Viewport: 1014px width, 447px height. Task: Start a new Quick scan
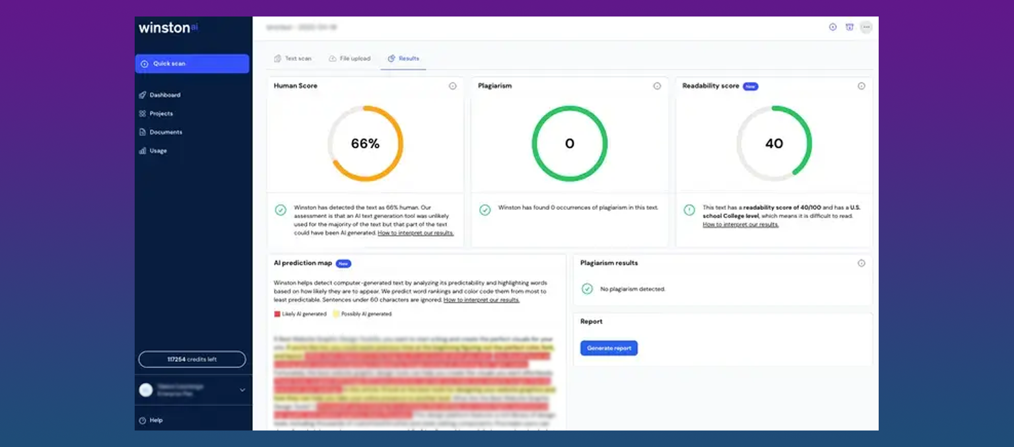point(192,63)
